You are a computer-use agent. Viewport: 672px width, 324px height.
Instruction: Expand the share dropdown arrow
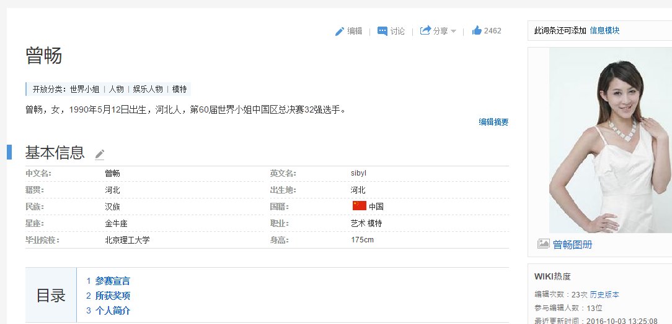point(453,32)
